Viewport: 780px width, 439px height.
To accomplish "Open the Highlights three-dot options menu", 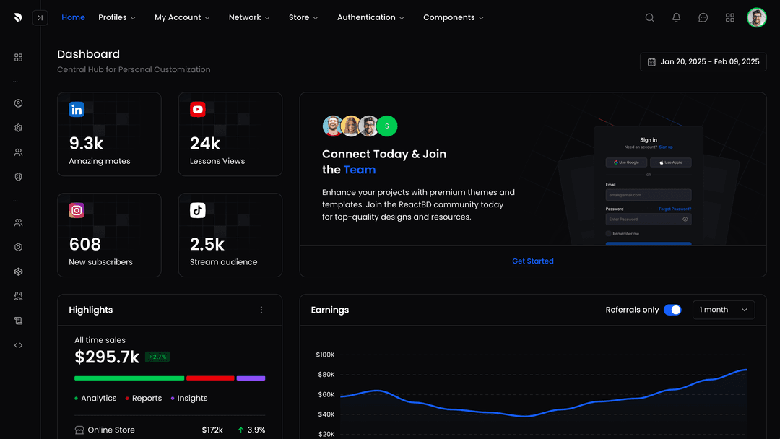I will tap(261, 310).
